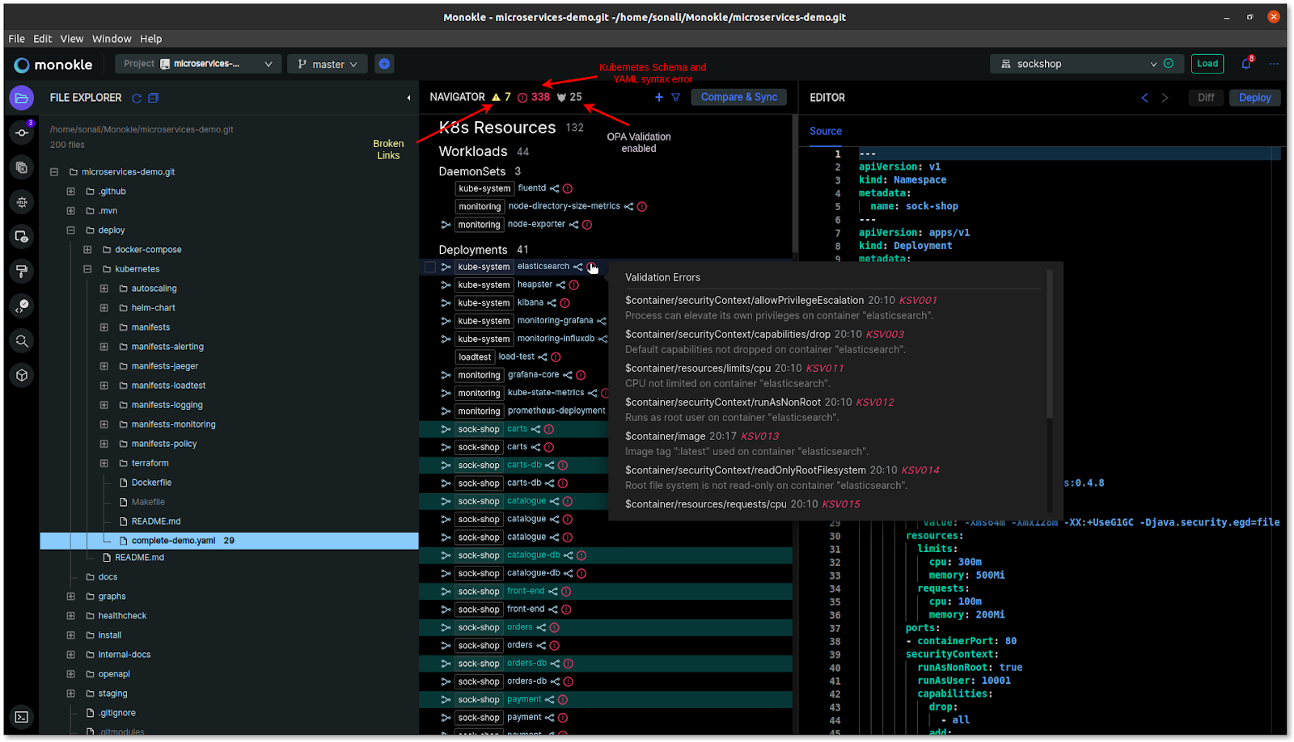Click the Deploy button
Image resolution: width=1294 pixels, height=742 pixels.
(1254, 98)
